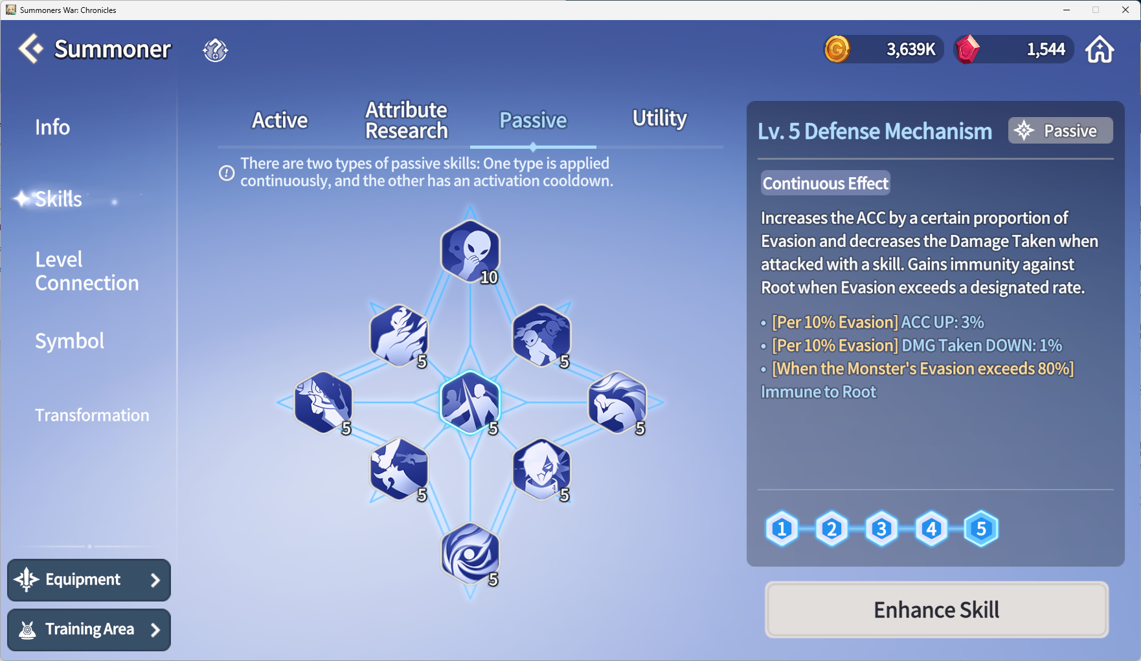Viewport: 1141px width, 661px height.
Task: Go to home via the house icon
Action: [x=1100, y=49]
